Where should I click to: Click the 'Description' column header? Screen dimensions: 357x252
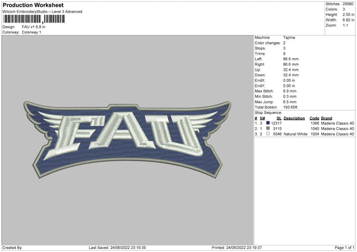(294, 118)
